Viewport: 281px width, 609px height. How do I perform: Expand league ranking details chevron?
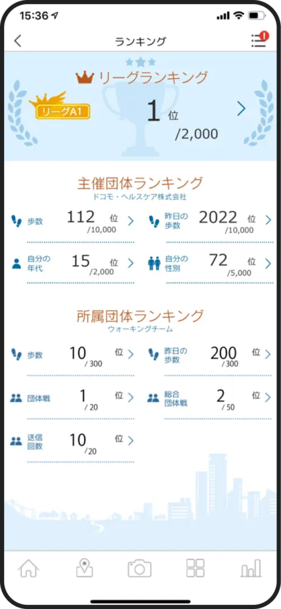tap(241, 109)
